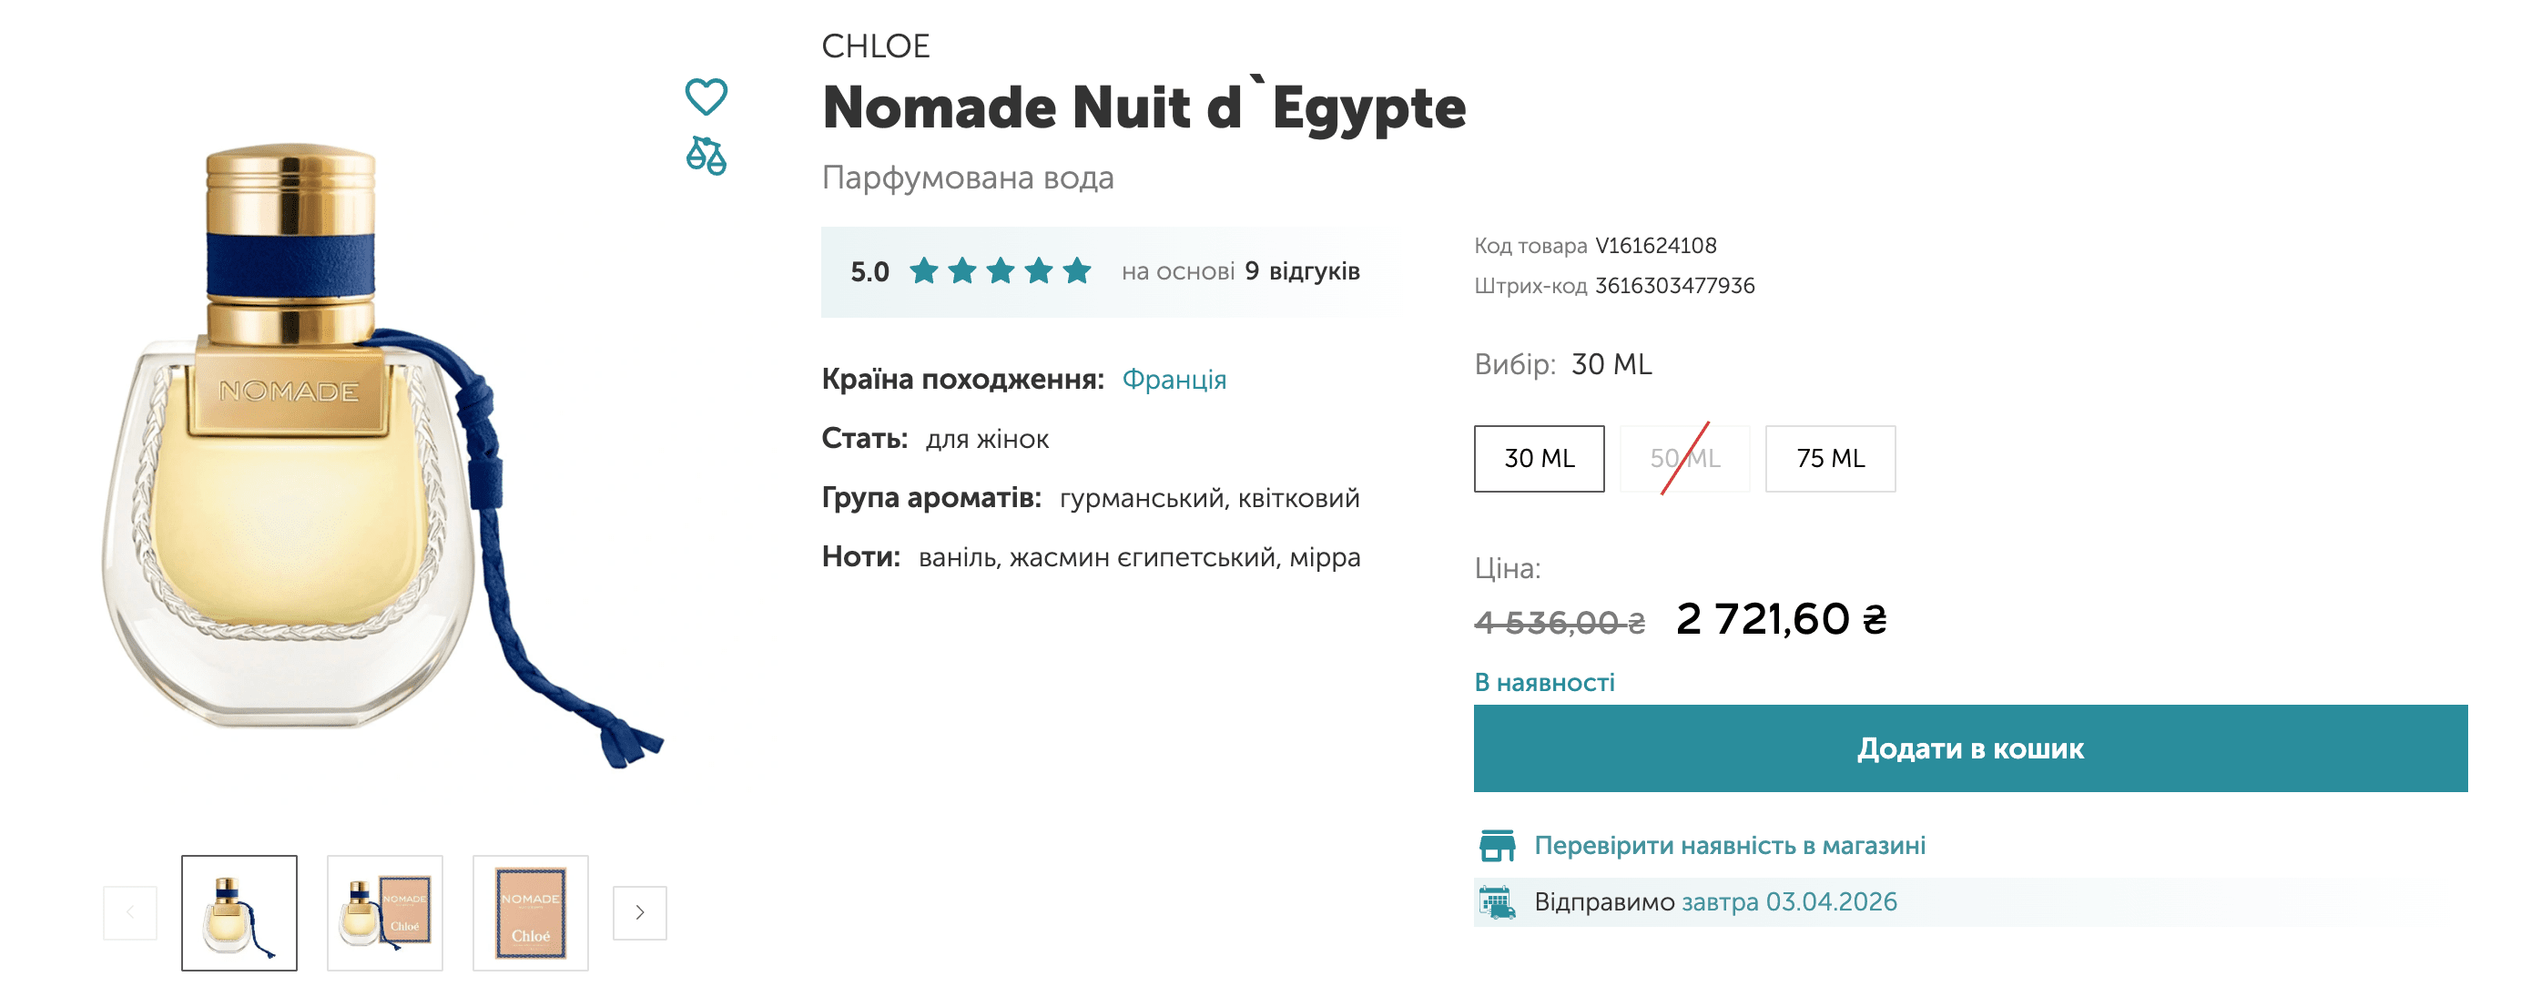The width and height of the screenshot is (2531, 1007).
Task: Show previous gallery thumbnails with left arrow
Action: (x=129, y=912)
